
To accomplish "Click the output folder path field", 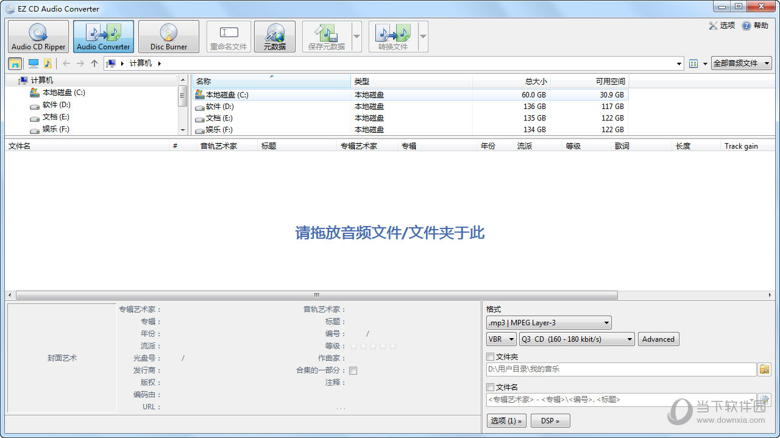I will click(621, 369).
